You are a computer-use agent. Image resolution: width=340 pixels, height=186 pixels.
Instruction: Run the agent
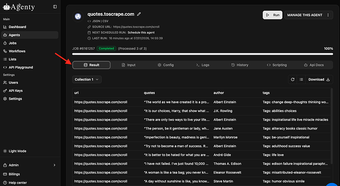272,15
